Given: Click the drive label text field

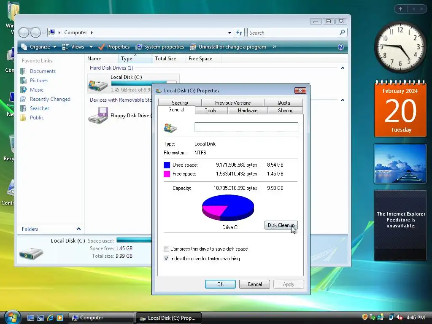Looking at the screenshot, I should click(246, 127).
